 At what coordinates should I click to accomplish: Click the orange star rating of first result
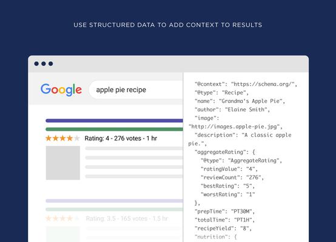(59, 139)
